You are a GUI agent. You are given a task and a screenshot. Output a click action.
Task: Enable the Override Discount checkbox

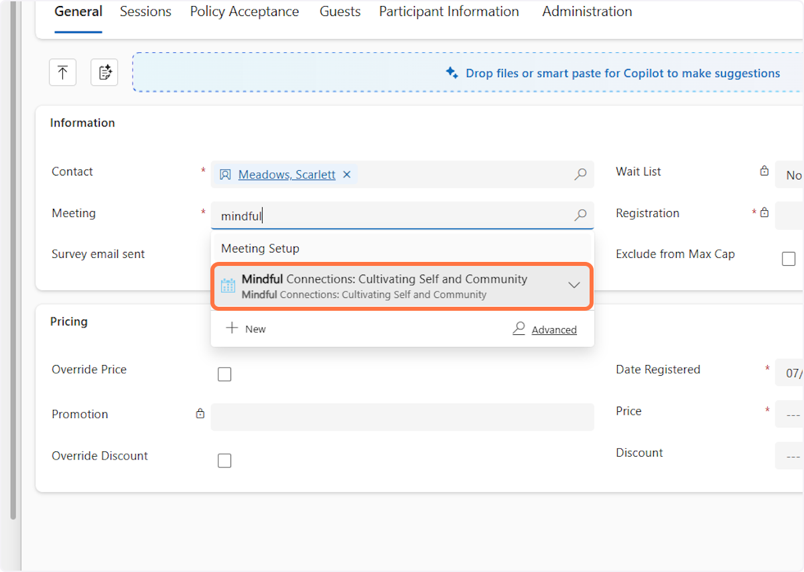point(224,461)
